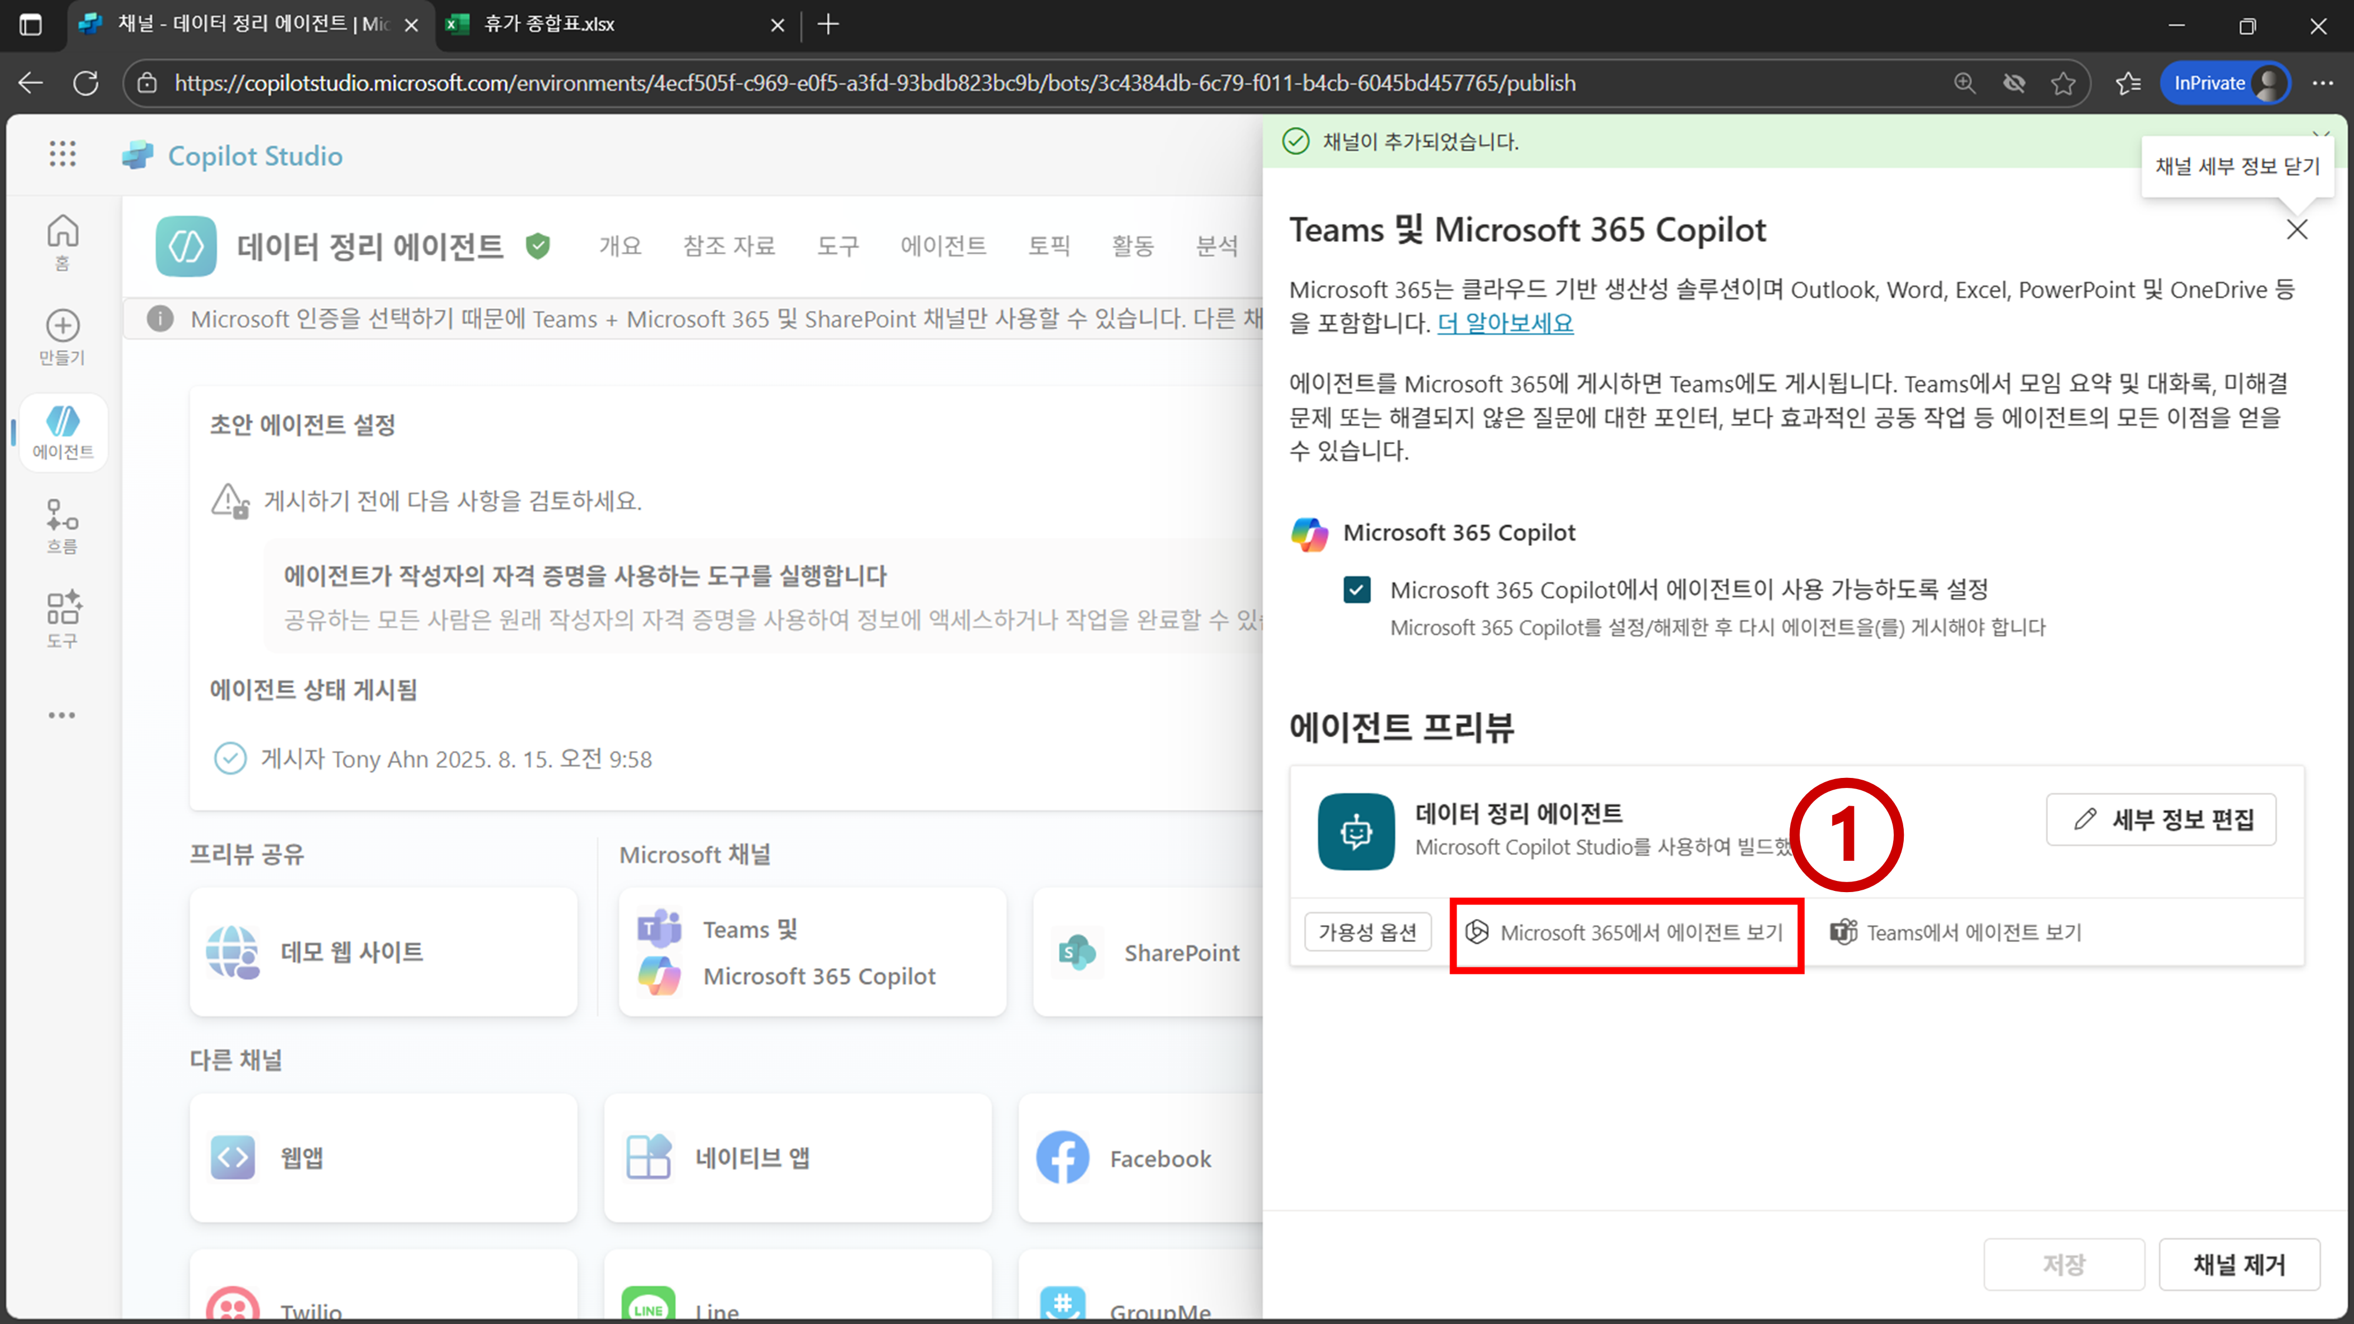The image size is (2354, 1324).
Task: Uncheck Microsoft 365 Copilot availability checkbox
Action: click(x=1357, y=590)
